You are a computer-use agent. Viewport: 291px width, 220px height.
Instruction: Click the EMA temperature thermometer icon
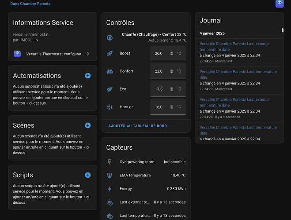click(110, 176)
